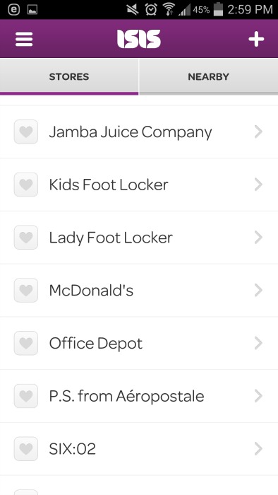Toggle favorite heart for Kids Foot Locker

click(x=26, y=185)
